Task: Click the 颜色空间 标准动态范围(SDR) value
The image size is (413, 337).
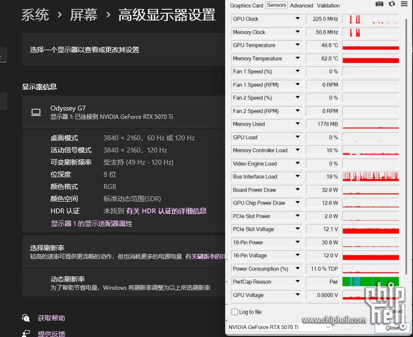Action: point(132,199)
